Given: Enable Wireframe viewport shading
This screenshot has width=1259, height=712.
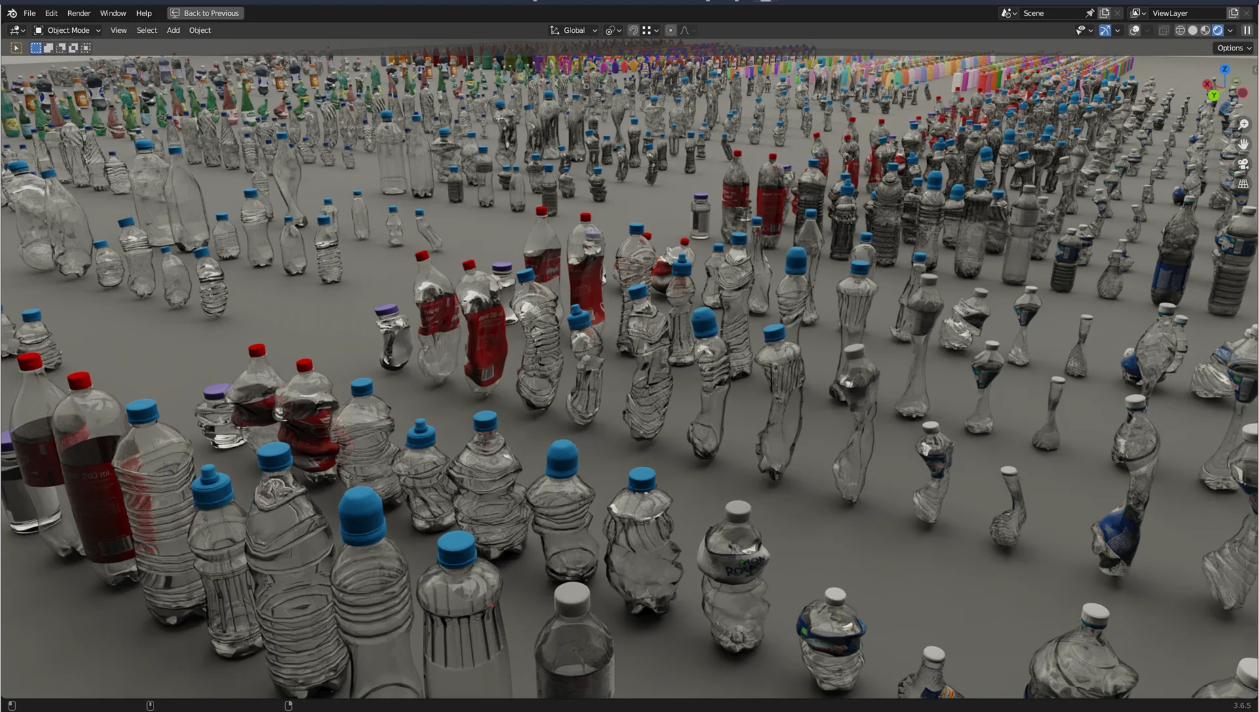Looking at the screenshot, I should coord(1180,30).
